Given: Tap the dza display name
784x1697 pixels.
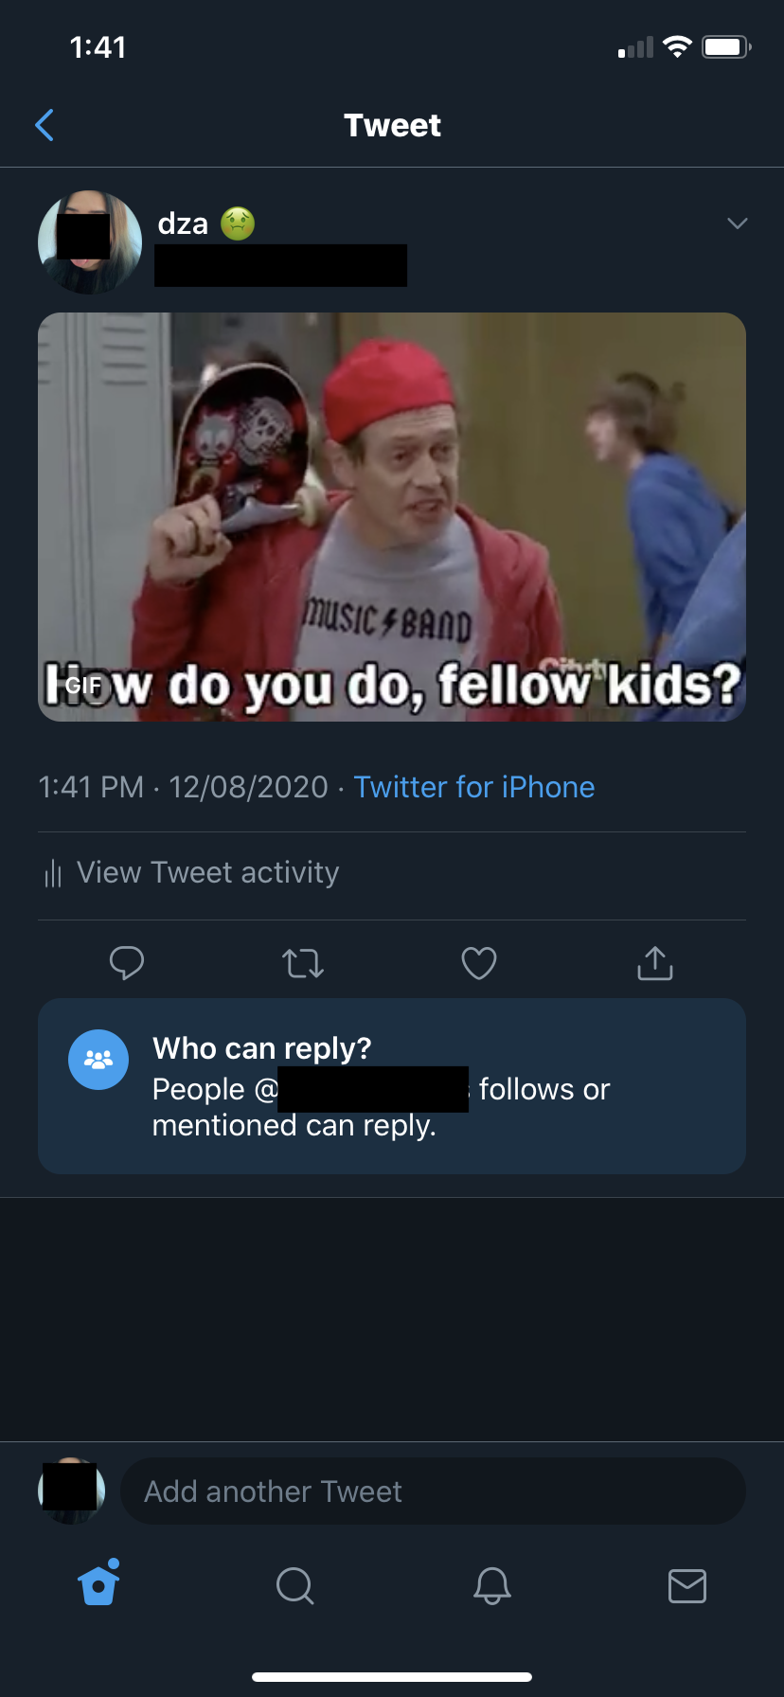Looking at the screenshot, I should pyautogui.click(x=183, y=223).
